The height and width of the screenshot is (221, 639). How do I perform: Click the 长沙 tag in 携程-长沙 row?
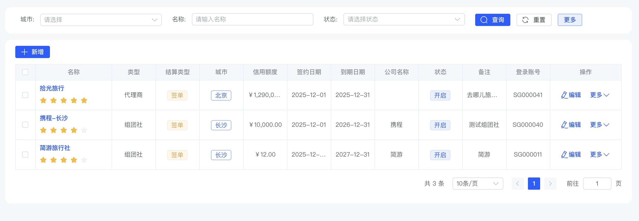pos(221,125)
